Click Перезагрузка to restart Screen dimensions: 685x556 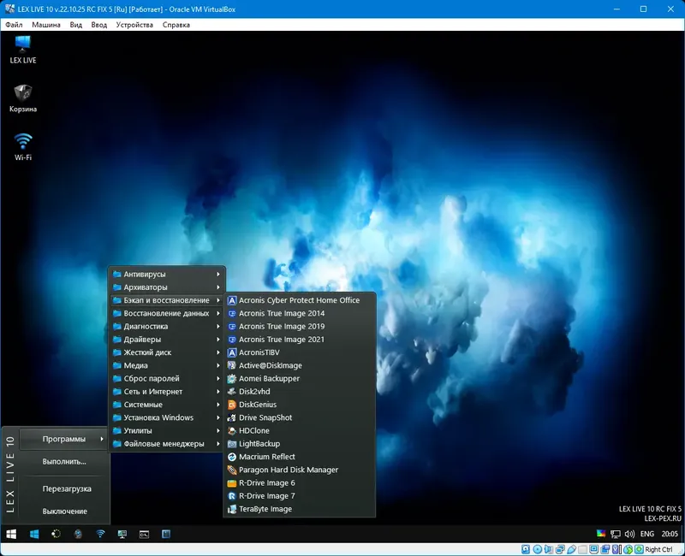click(x=67, y=488)
